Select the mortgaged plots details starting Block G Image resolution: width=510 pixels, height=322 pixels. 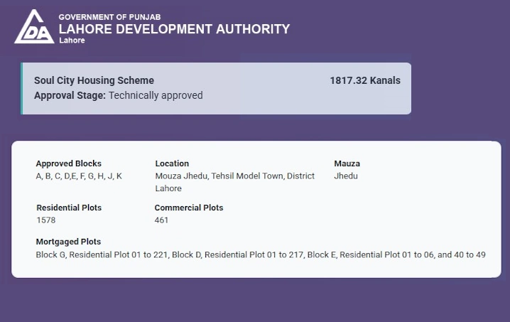[x=261, y=254]
